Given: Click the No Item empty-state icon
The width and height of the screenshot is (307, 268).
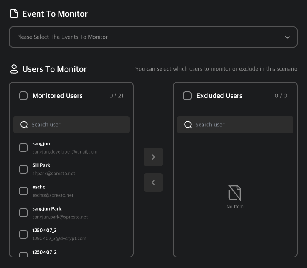Looking at the screenshot, I should pyautogui.click(x=235, y=193).
